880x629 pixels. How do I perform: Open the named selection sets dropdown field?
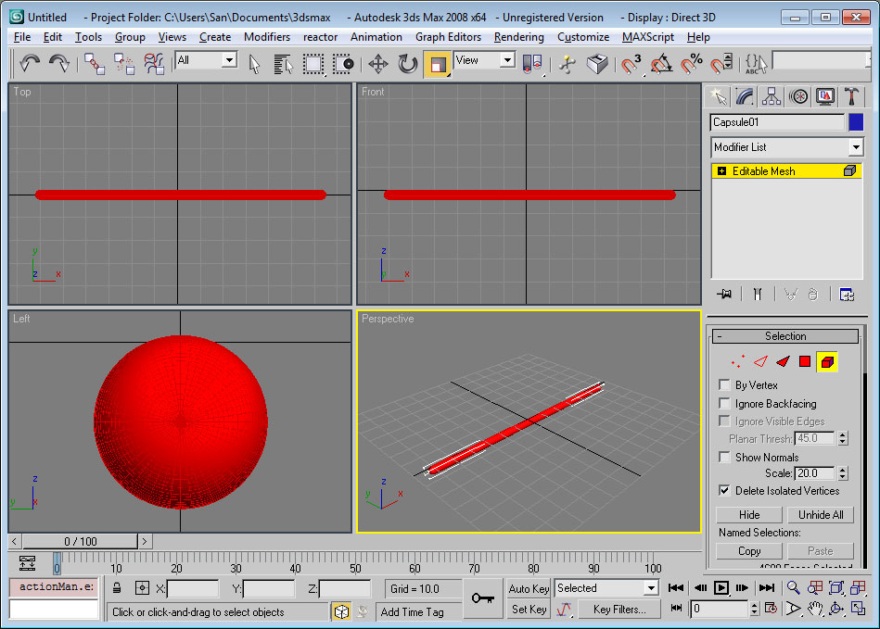(x=823, y=60)
